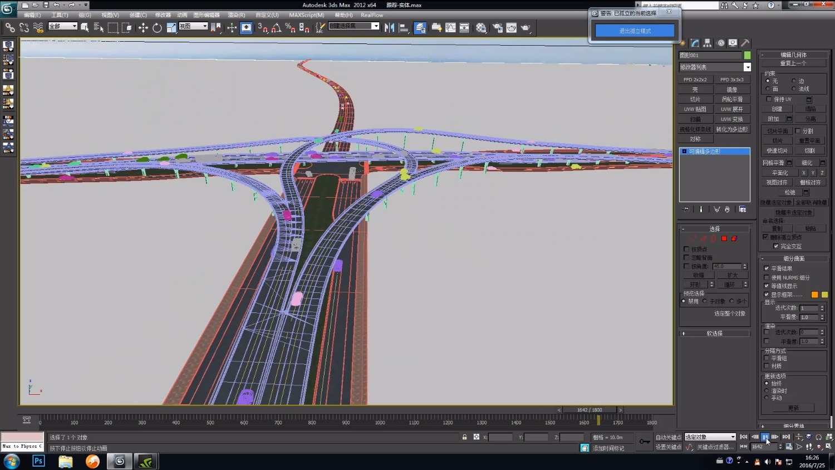835x470 pixels.
Task: Choose the Select and Move tool
Action: pos(143,27)
